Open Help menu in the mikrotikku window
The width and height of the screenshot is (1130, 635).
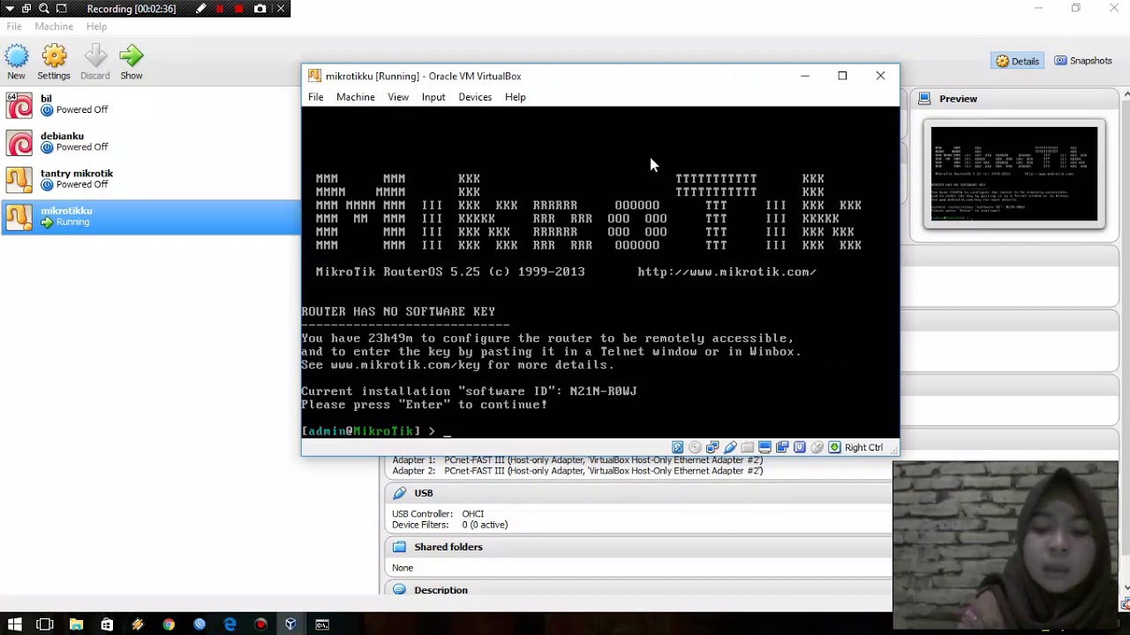click(516, 97)
